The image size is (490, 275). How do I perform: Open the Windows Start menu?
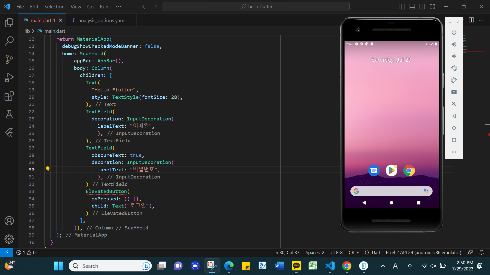58,266
